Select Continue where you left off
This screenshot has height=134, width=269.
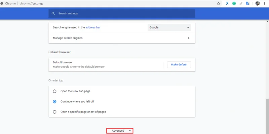[x=54, y=102]
